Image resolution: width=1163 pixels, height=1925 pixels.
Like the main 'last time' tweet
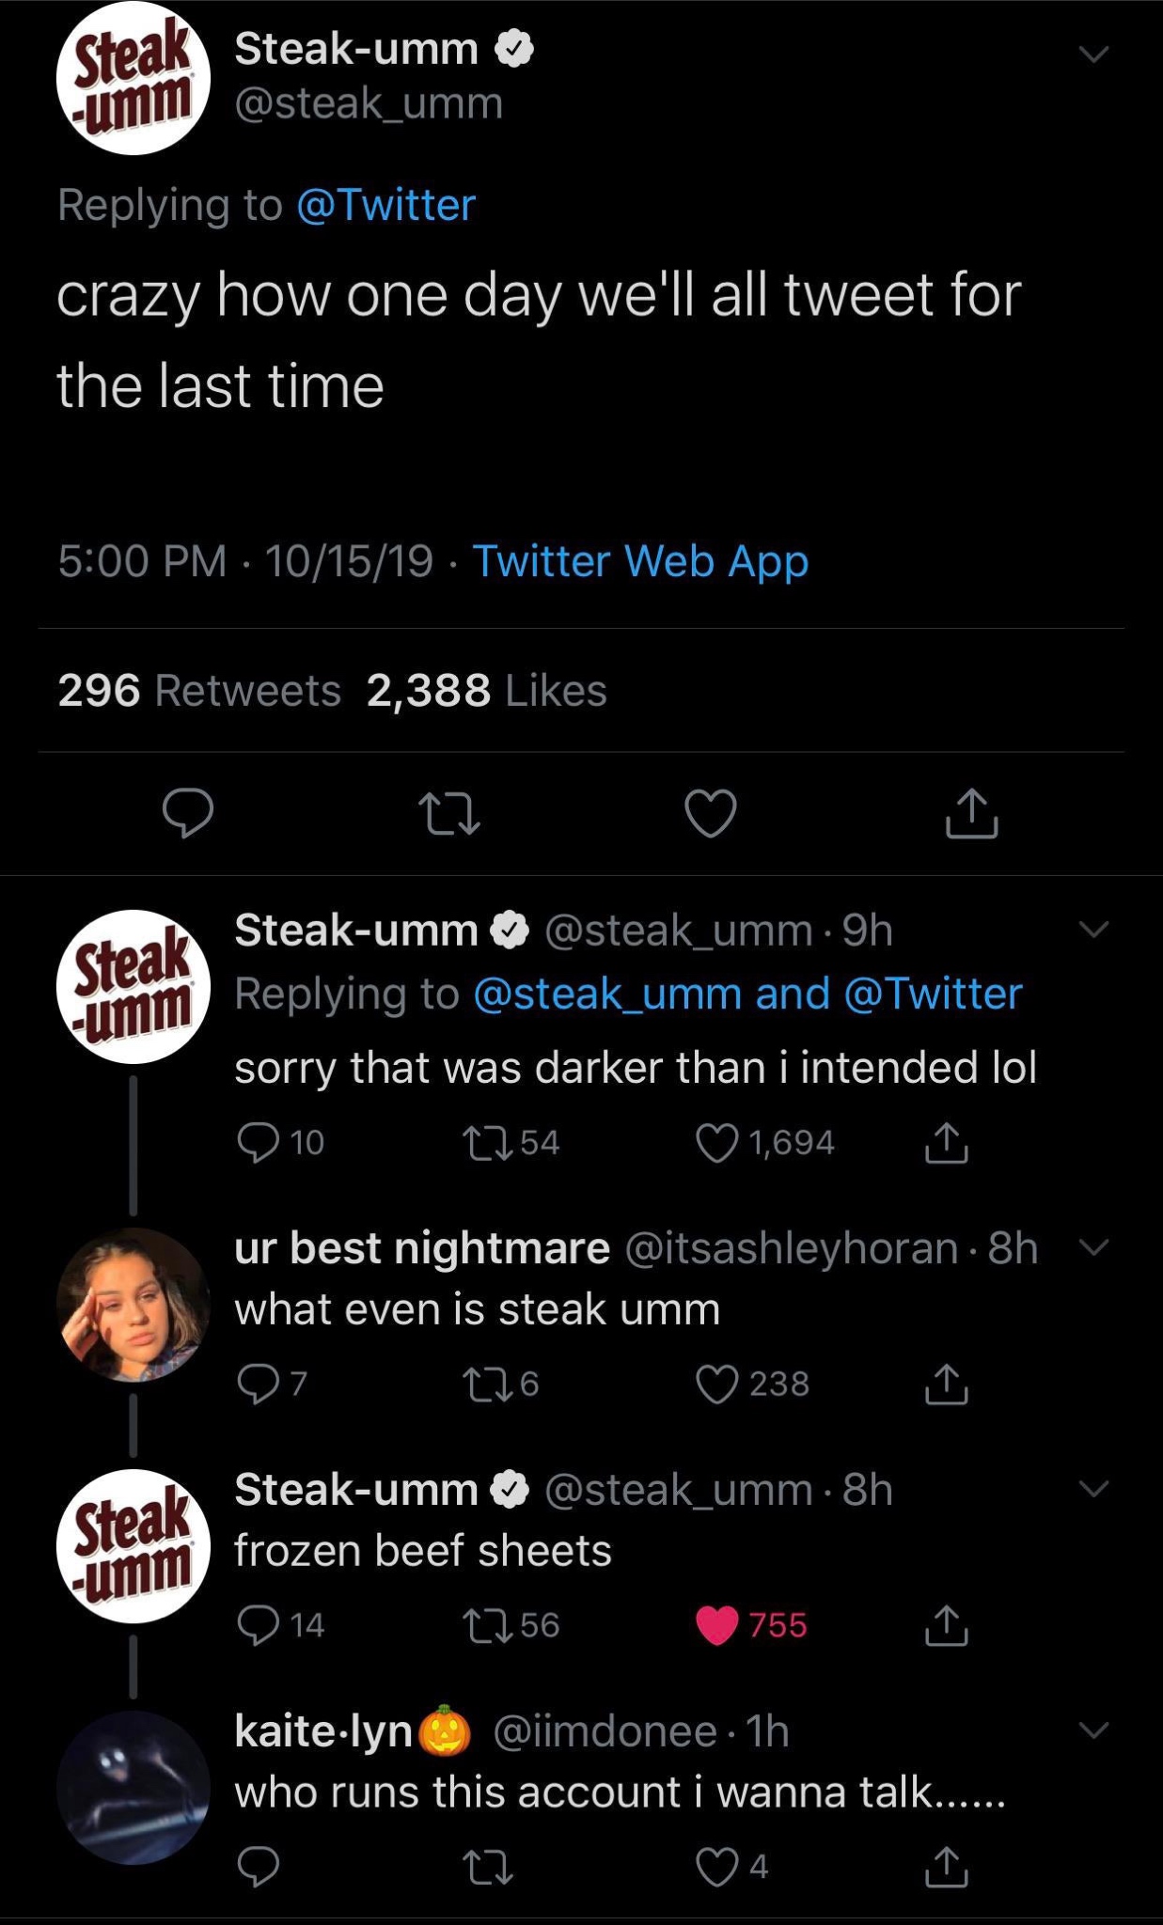pyautogui.click(x=710, y=814)
